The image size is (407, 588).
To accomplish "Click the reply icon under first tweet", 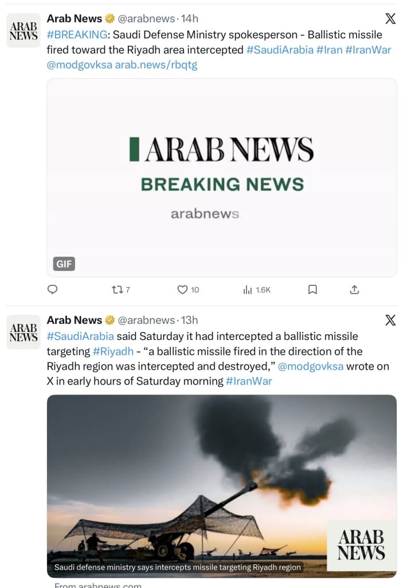I will tap(52, 289).
